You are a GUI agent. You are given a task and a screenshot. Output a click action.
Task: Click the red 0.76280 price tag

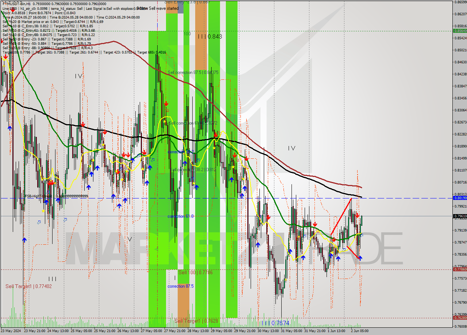tap(460, 318)
